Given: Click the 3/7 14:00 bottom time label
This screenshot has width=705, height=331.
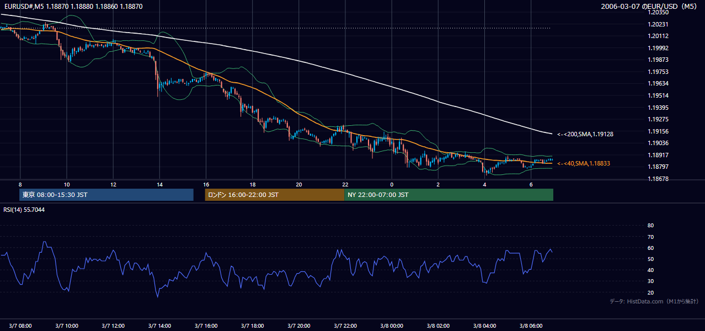Looking at the screenshot, I should tap(159, 325).
